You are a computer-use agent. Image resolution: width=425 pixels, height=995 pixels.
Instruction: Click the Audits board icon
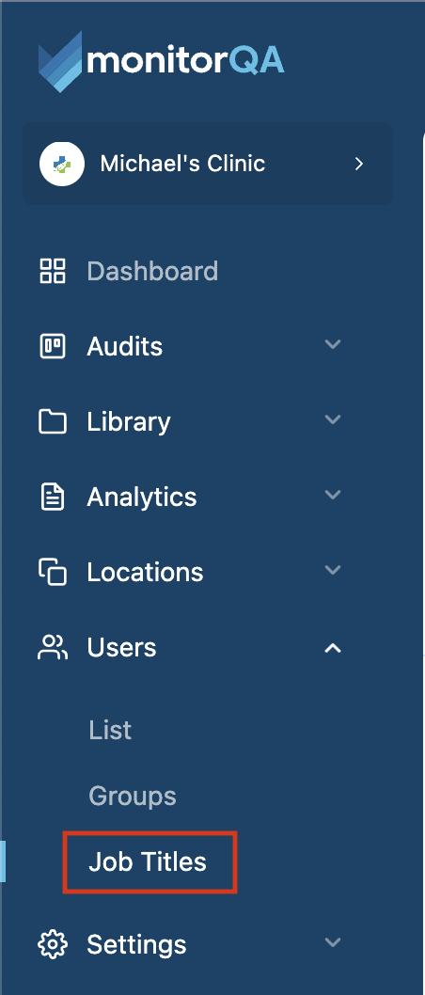[x=53, y=346]
